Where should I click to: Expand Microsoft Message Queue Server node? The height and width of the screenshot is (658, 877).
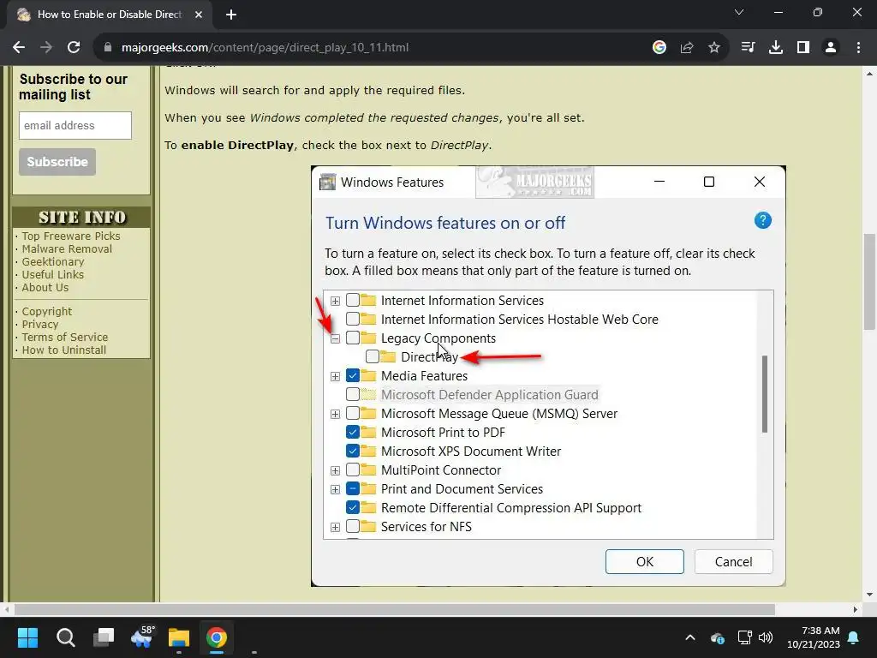coord(335,414)
